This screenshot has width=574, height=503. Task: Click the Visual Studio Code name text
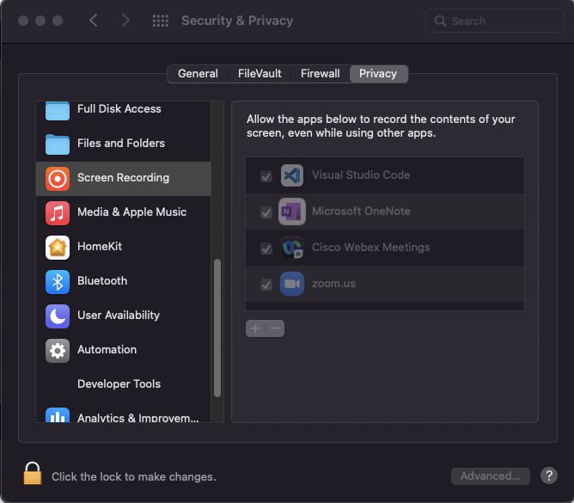click(x=361, y=175)
